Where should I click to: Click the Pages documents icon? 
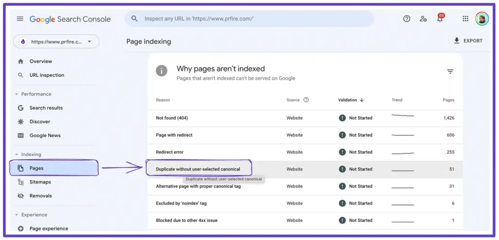coord(20,168)
